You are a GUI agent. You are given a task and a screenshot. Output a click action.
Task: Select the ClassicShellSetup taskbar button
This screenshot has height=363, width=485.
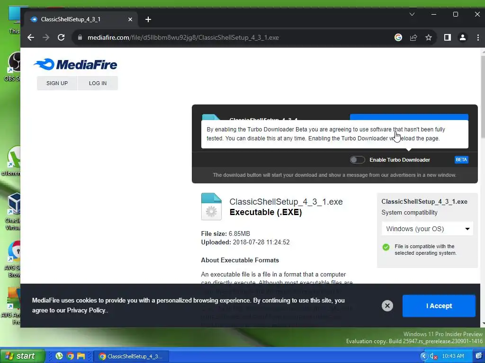point(131,356)
